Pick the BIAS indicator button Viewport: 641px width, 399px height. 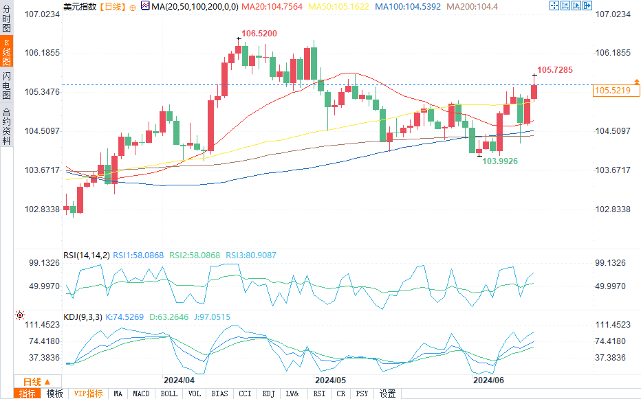(219, 394)
